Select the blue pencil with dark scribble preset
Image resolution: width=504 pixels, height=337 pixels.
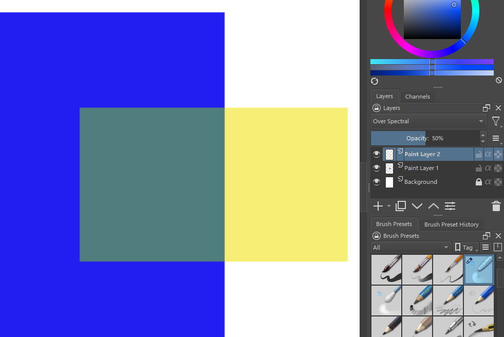(x=417, y=301)
